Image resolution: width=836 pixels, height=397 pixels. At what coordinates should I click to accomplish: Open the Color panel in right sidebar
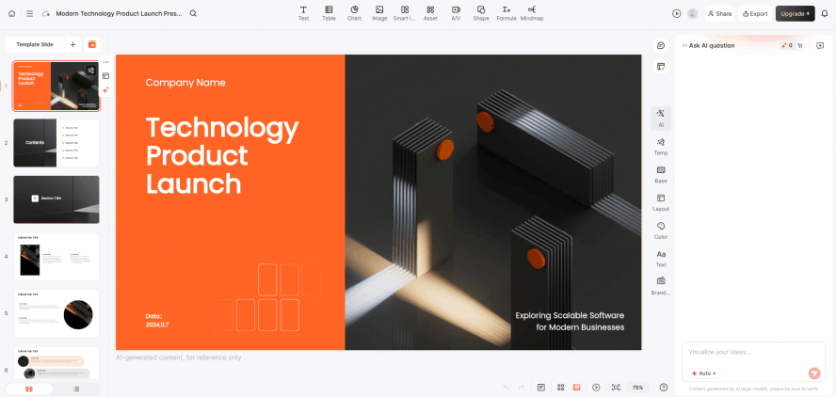pyautogui.click(x=661, y=230)
